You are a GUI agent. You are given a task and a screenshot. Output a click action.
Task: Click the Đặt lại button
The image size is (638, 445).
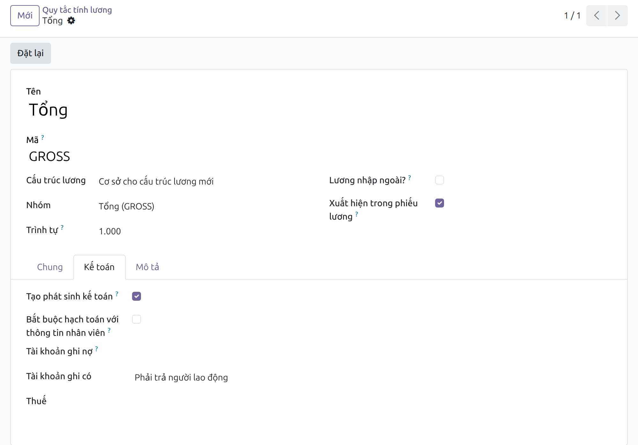pyautogui.click(x=31, y=53)
